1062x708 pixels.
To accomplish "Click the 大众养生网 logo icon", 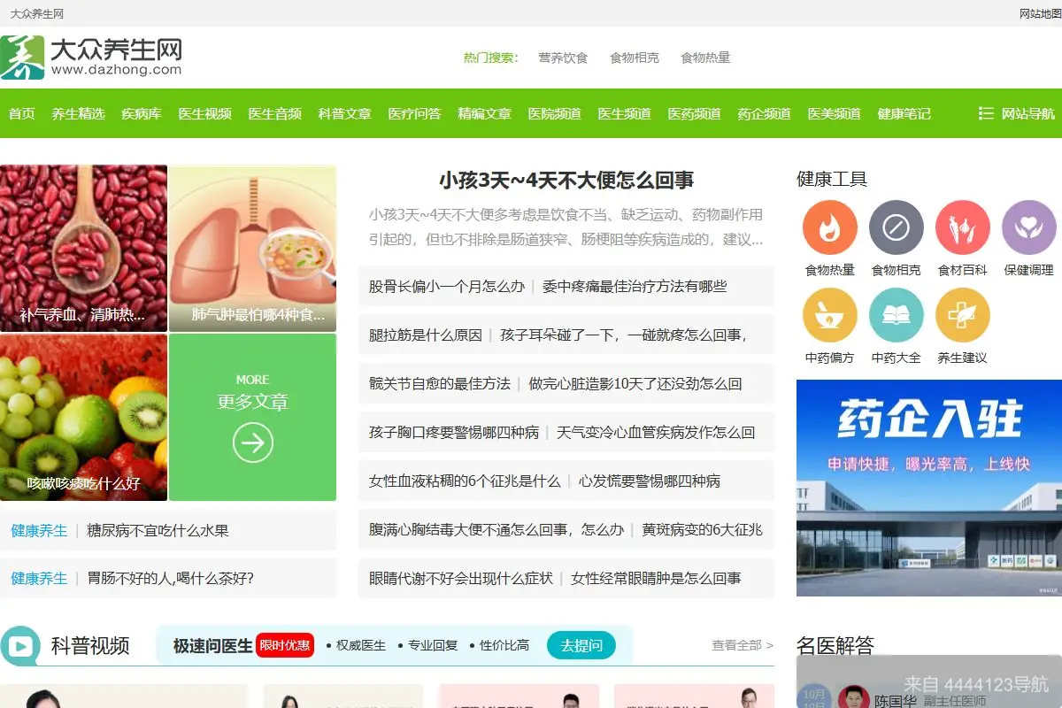I will click(24, 56).
